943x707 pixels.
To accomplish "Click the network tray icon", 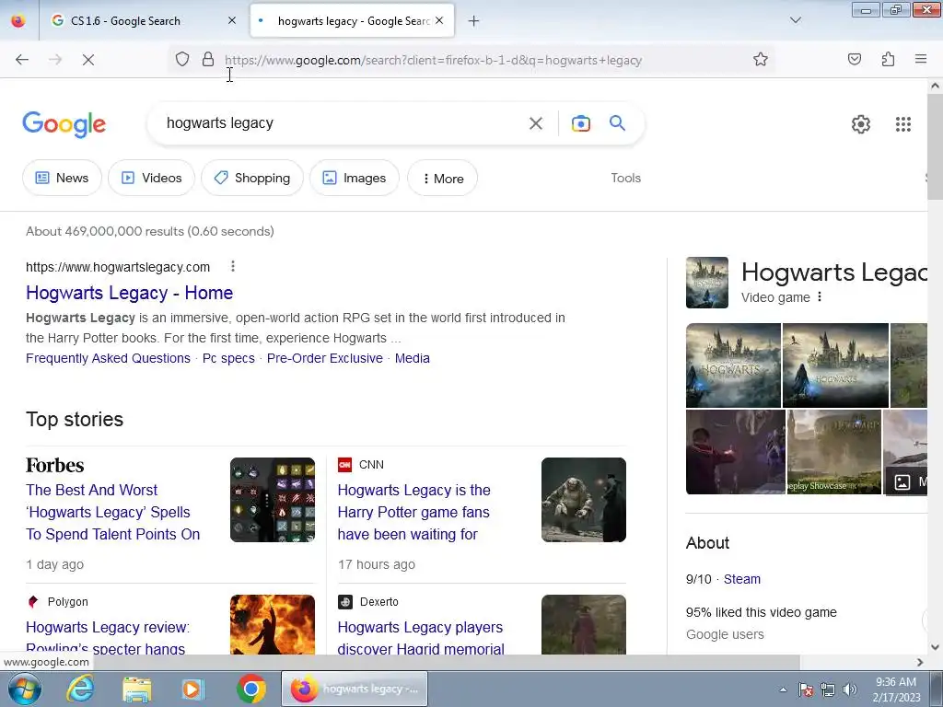I will (x=828, y=690).
